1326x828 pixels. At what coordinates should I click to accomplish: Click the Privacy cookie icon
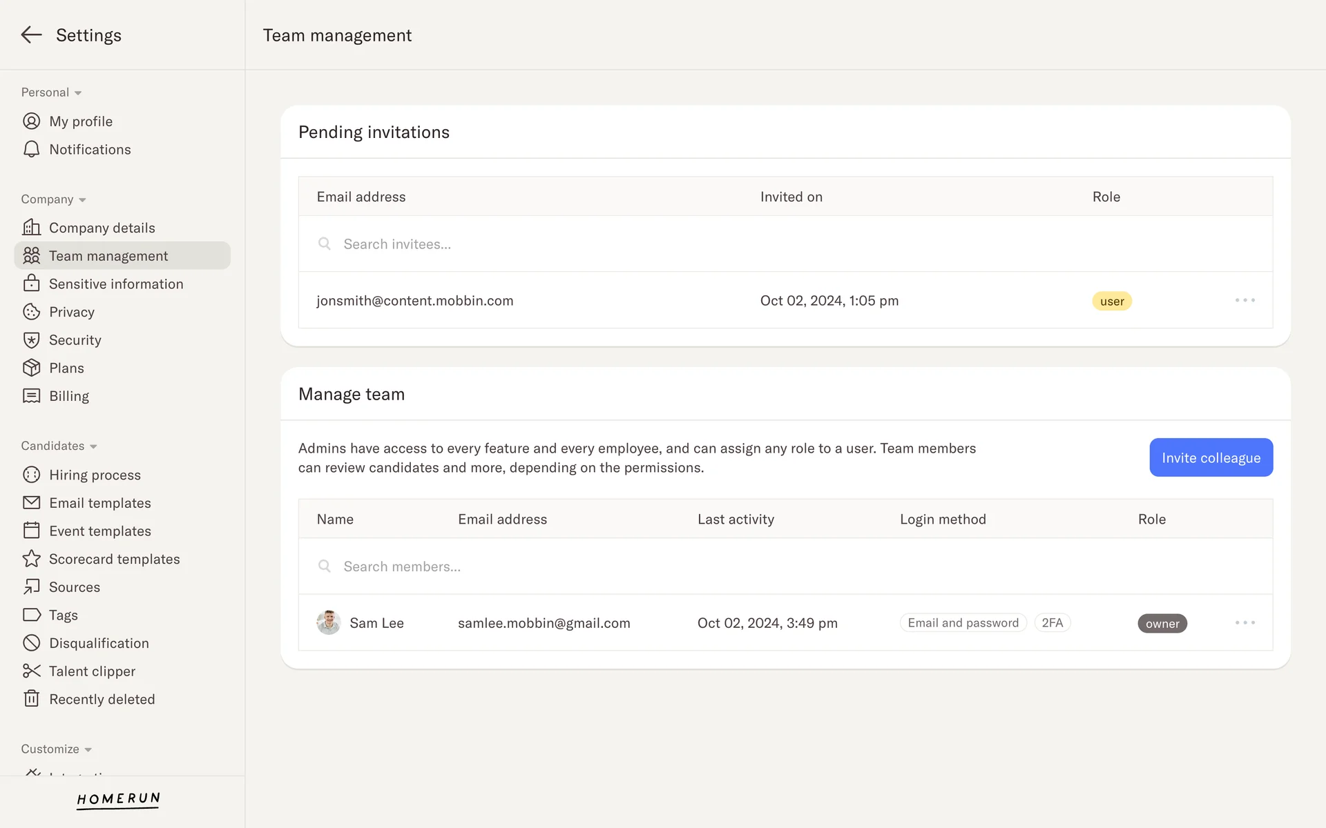(31, 312)
